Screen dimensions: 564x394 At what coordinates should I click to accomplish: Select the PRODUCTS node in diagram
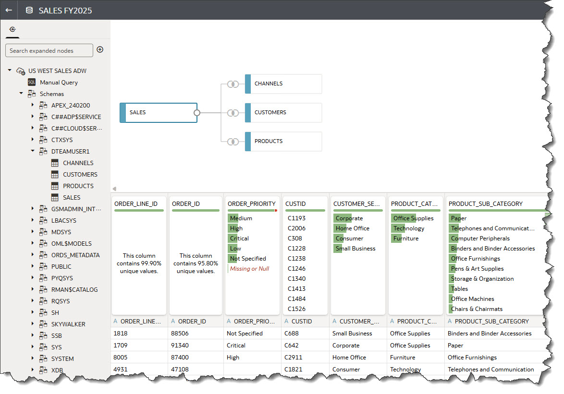283,142
